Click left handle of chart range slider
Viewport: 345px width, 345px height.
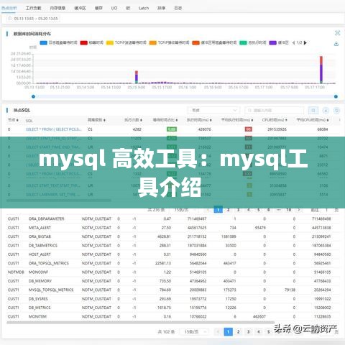coord(33,96)
